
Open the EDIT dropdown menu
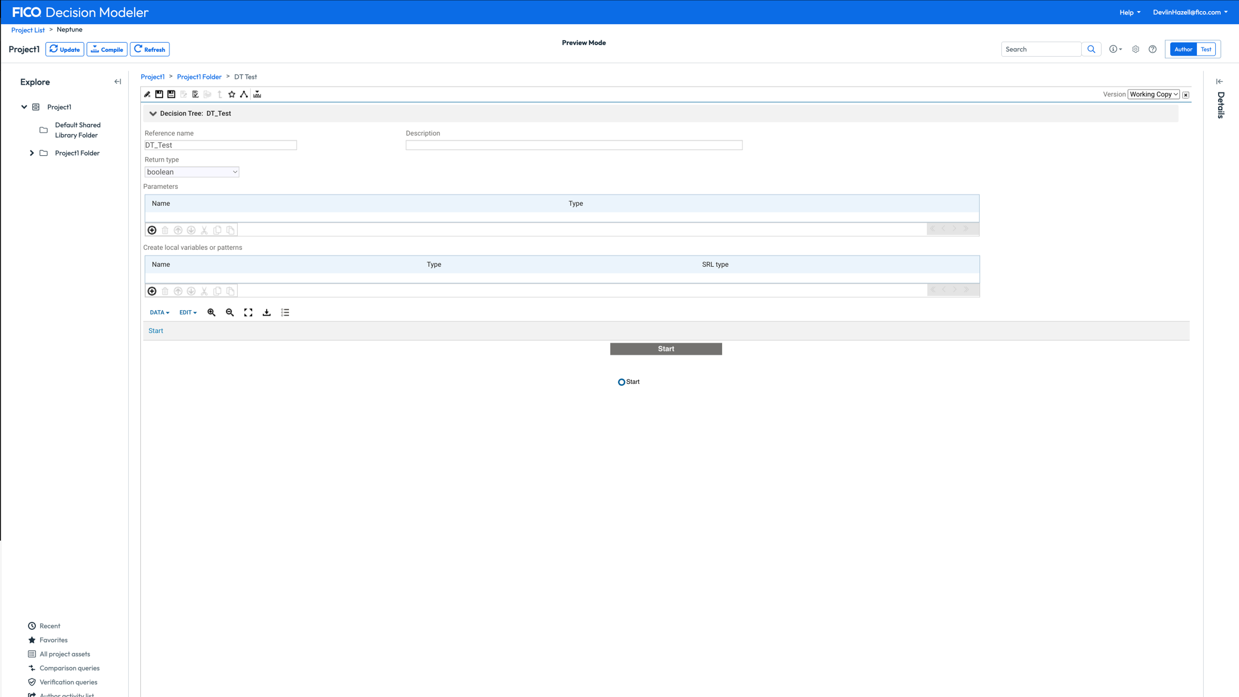pos(188,313)
